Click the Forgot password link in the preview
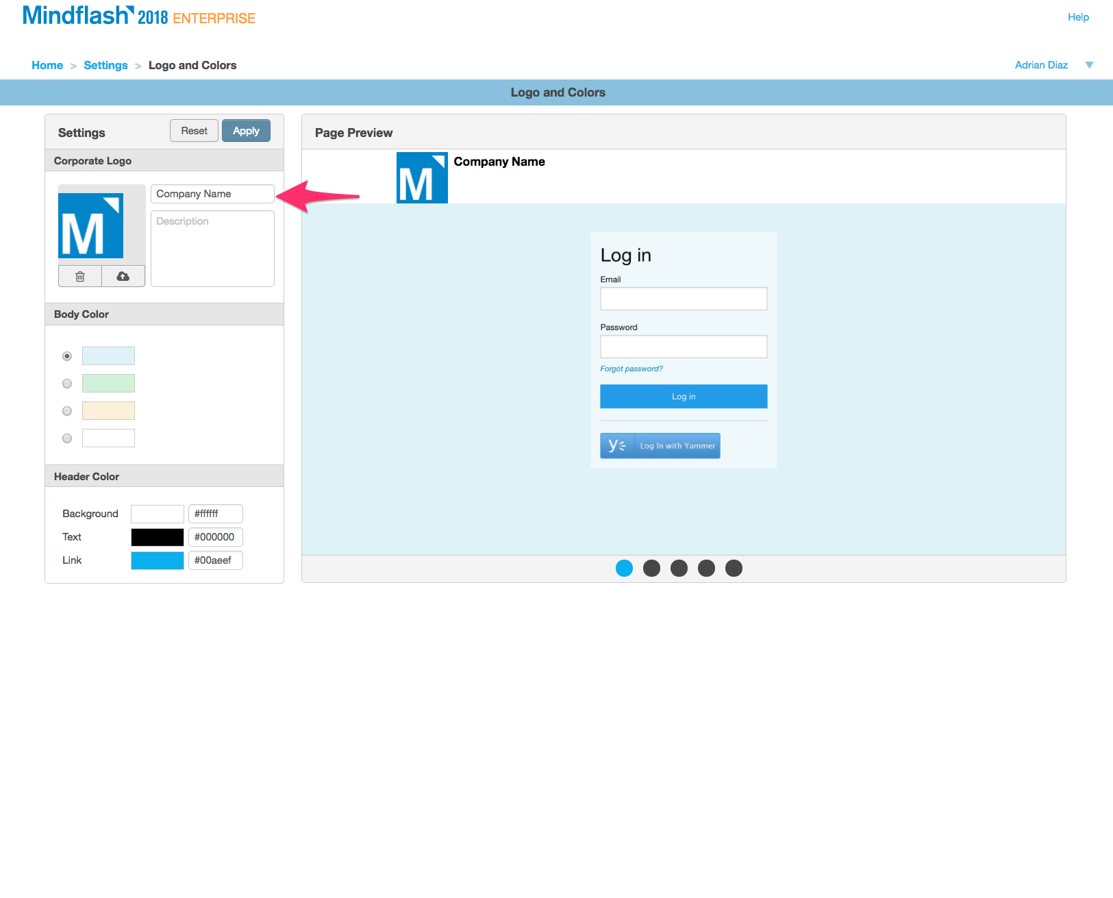The height and width of the screenshot is (898, 1113). (x=631, y=369)
